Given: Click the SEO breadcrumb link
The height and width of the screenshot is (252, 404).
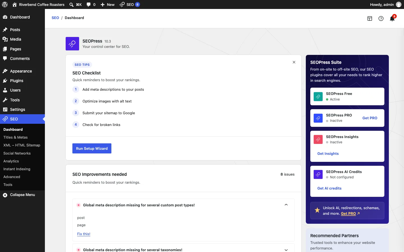Looking at the screenshot, I should pyautogui.click(x=55, y=18).
